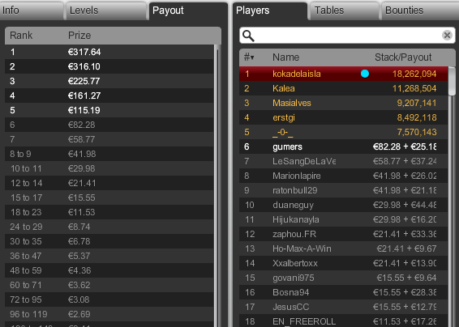Click the 60 to 71 payout row

point(109,285)
